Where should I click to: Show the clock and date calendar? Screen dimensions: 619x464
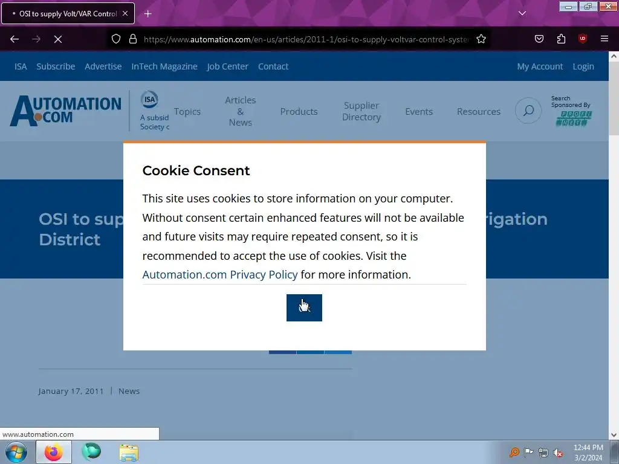(x=588, y=452)
